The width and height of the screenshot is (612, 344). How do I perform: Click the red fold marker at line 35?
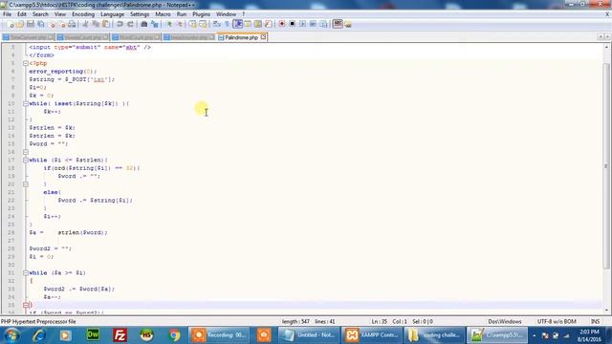pos(26,305)
